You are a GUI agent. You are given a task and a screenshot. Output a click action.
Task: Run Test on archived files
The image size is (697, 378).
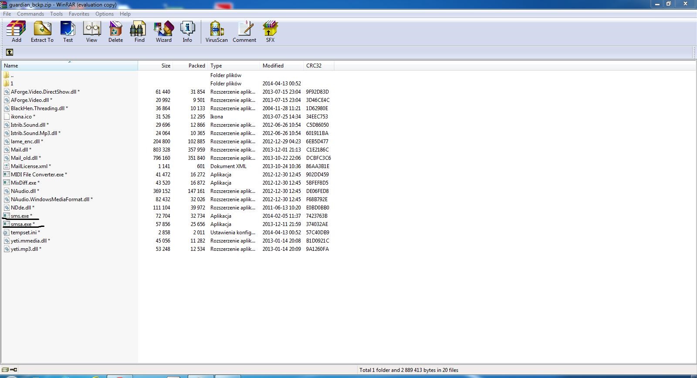(68, 32)
